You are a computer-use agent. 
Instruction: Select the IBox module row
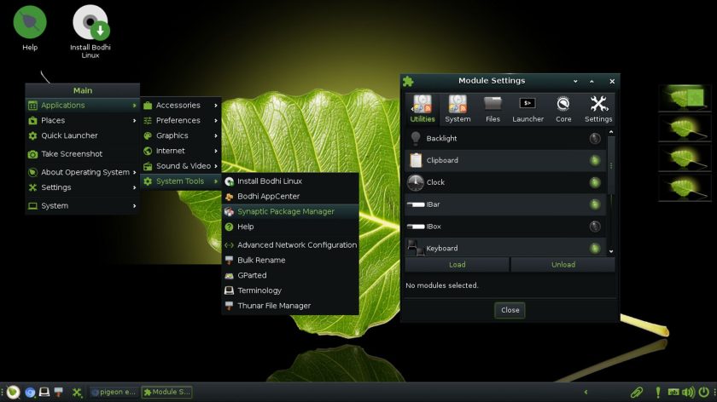(x=504, y=227)
